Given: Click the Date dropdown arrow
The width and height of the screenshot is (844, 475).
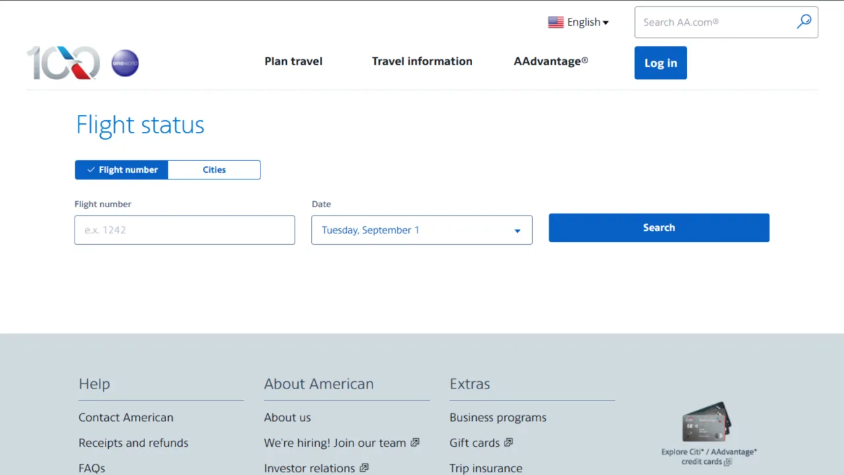Looking at the screenshot, I should pyautogui.click(x=518, y=231).
